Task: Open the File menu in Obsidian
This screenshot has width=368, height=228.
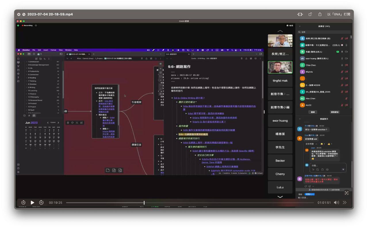Action: (x=34, y=50)
